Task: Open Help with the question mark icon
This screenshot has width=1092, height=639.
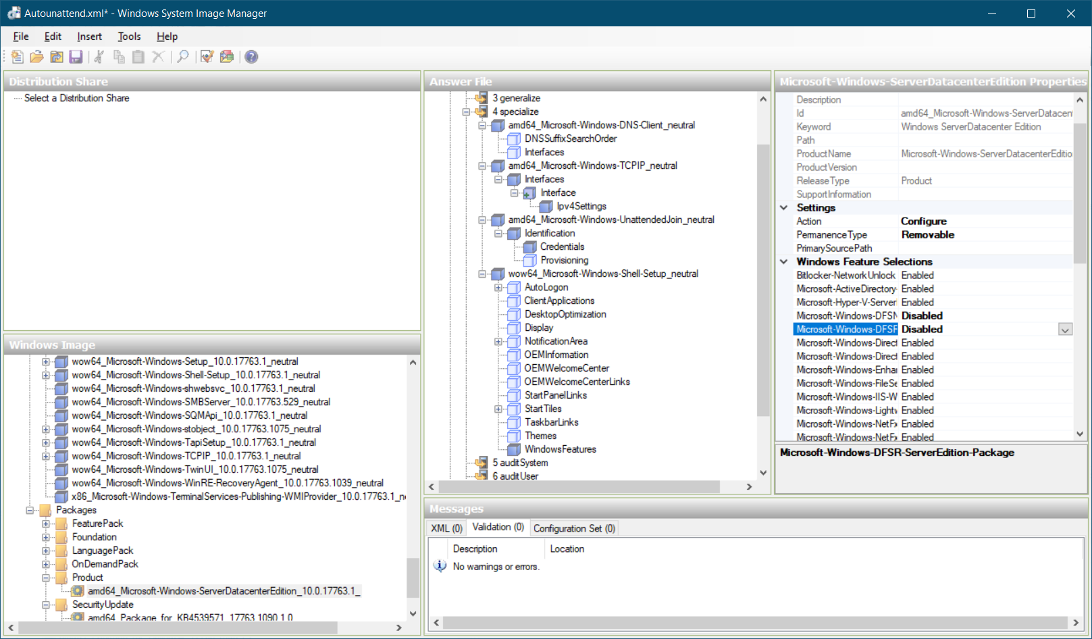Action: pyautogui.click(x=251, y=57)
